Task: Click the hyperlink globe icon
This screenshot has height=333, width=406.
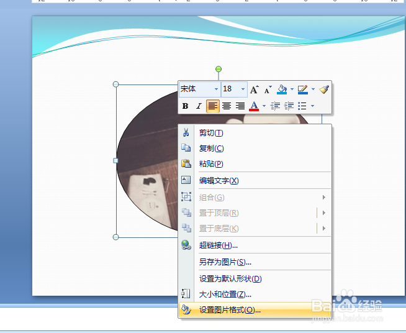Action: click(x=186, y=245)
